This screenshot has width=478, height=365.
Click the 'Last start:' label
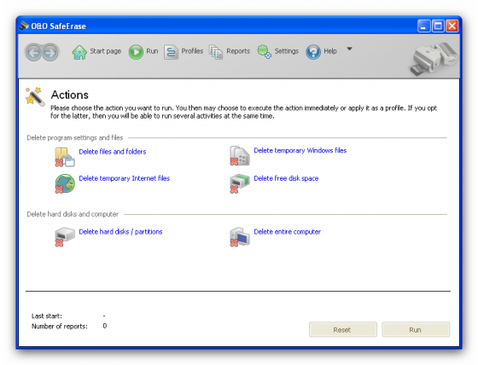pyautogui.click(x=47, y=316)
